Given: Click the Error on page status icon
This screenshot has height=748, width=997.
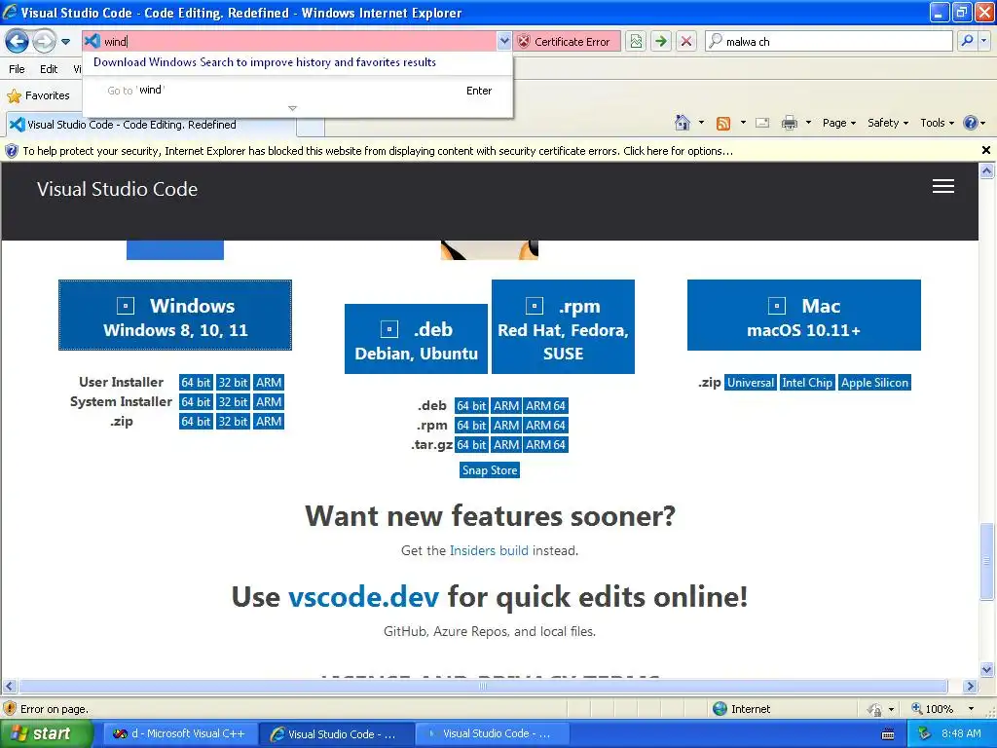Looking at the screenshot, I should (x=10, y=709).
